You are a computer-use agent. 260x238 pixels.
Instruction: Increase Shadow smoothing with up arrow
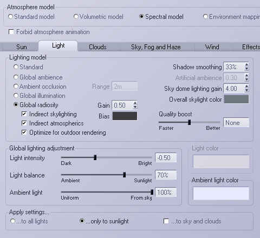(x=246, y=64)
